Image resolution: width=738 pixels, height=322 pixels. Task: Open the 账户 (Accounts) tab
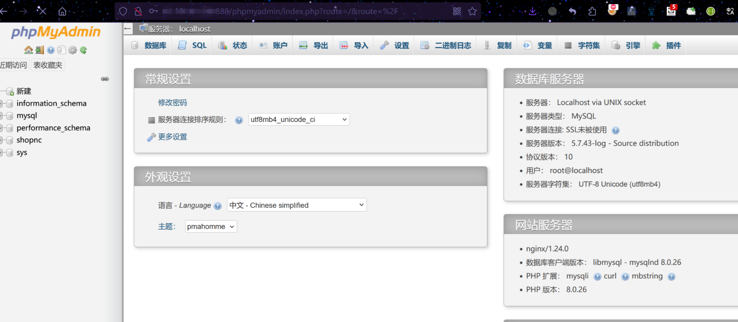pyautogui.click(x=273, y=46)
